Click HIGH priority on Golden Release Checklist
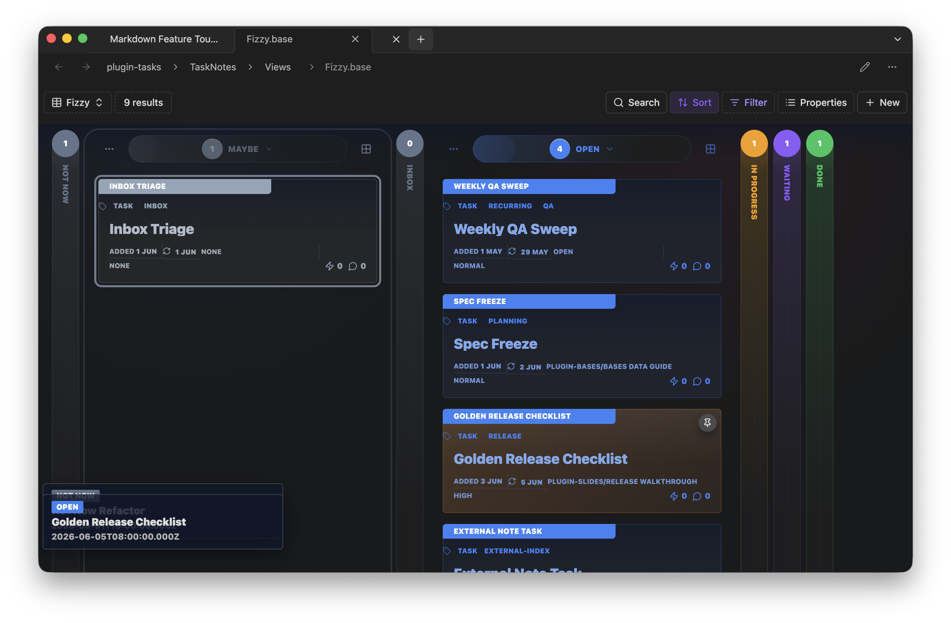Image resolution: width=951 pixels, height=623 pixels. tap(463, 496)
